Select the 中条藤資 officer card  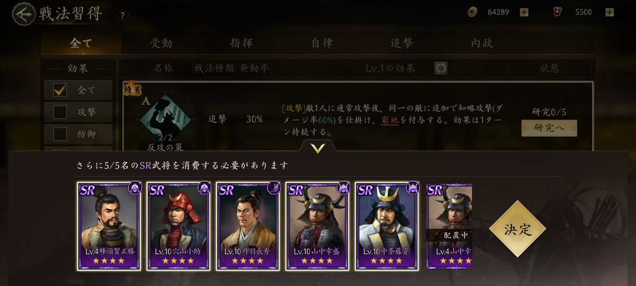click(387, 226)
